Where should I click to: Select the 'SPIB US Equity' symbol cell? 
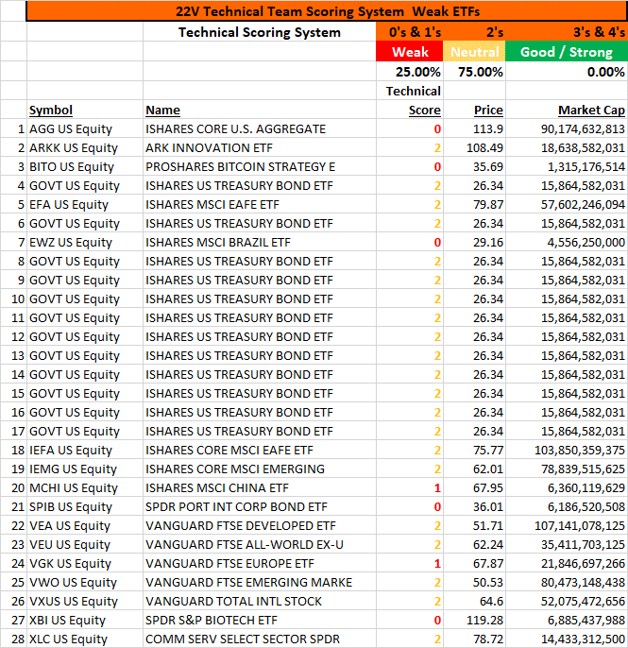click(x=85, y=506)
